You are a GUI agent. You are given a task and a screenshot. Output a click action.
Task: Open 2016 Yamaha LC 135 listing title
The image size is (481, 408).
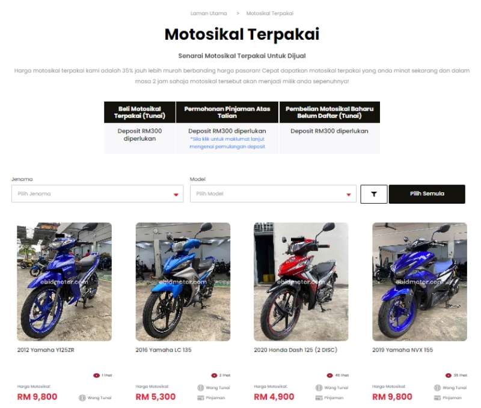point(164,350)
